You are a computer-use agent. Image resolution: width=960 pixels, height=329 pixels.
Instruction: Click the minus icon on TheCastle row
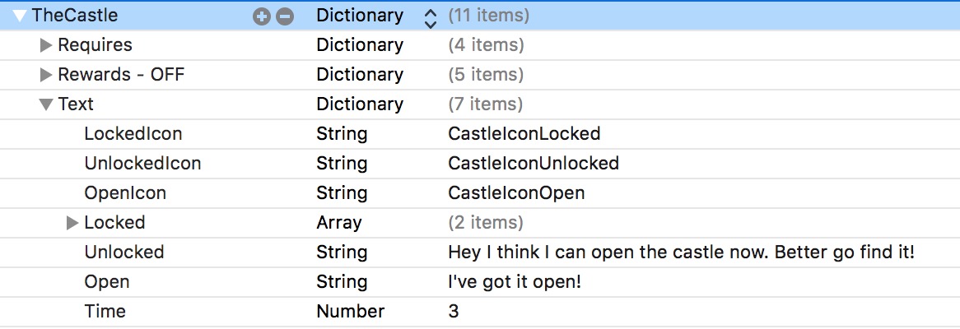point(284,16)
